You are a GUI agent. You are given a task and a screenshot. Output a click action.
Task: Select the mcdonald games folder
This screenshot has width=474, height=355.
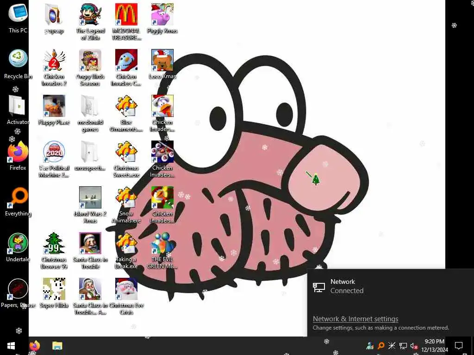coord(90,106)
